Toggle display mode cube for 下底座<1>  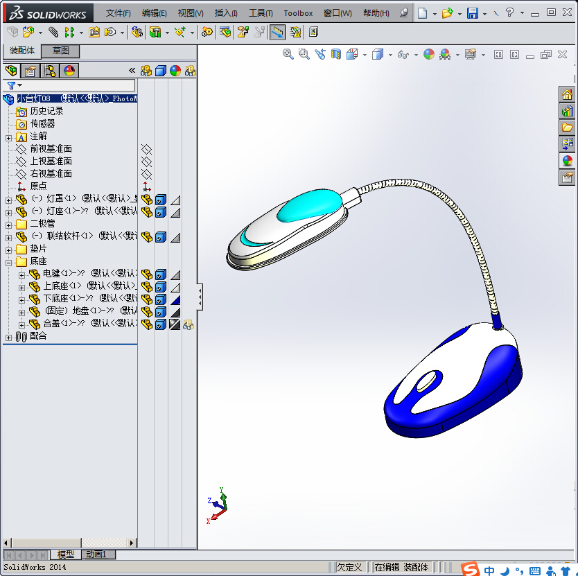pos(160,300)
